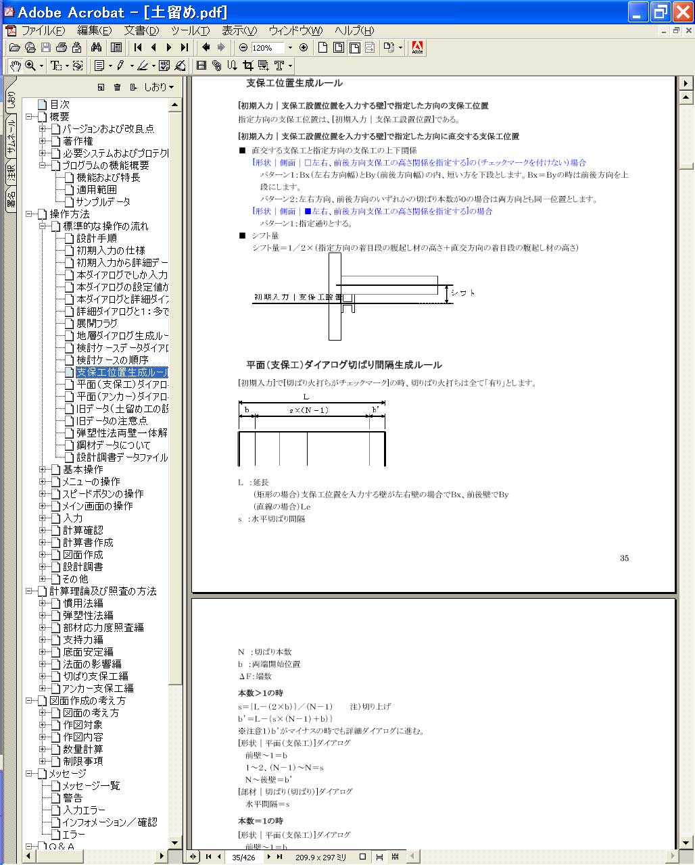Go to previous page in top toolbar
Image resolution: width=695 pixels, height=865 pixels.
click(153, 47)
